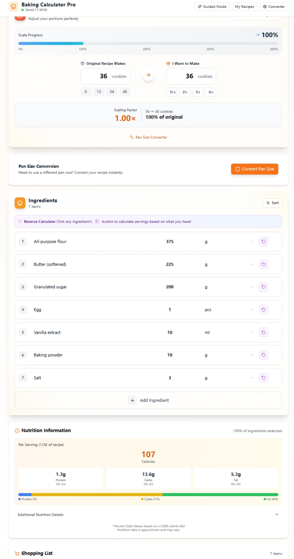Select the 12 cookies original preset
Image resolution: width=294 pixels, height=559 pixels.
pos(98,92)
